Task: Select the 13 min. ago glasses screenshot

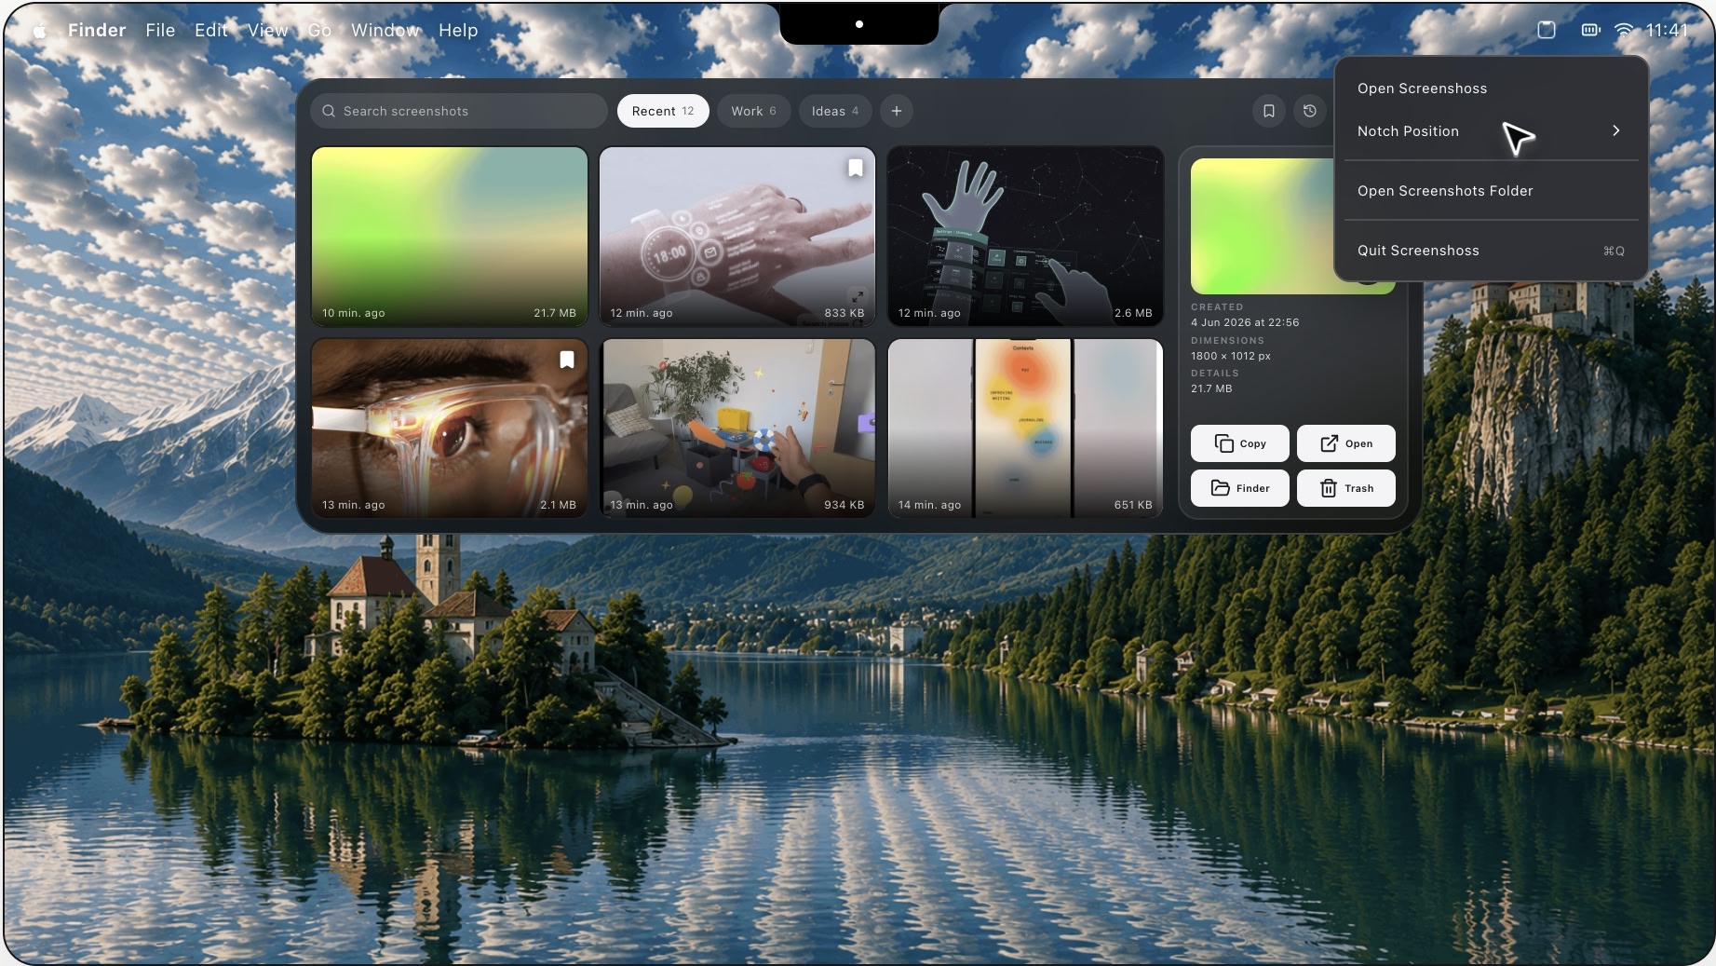Action: tap(450, 429)
